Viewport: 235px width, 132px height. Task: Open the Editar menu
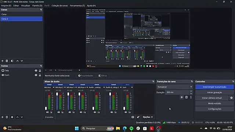click(16, 5)
